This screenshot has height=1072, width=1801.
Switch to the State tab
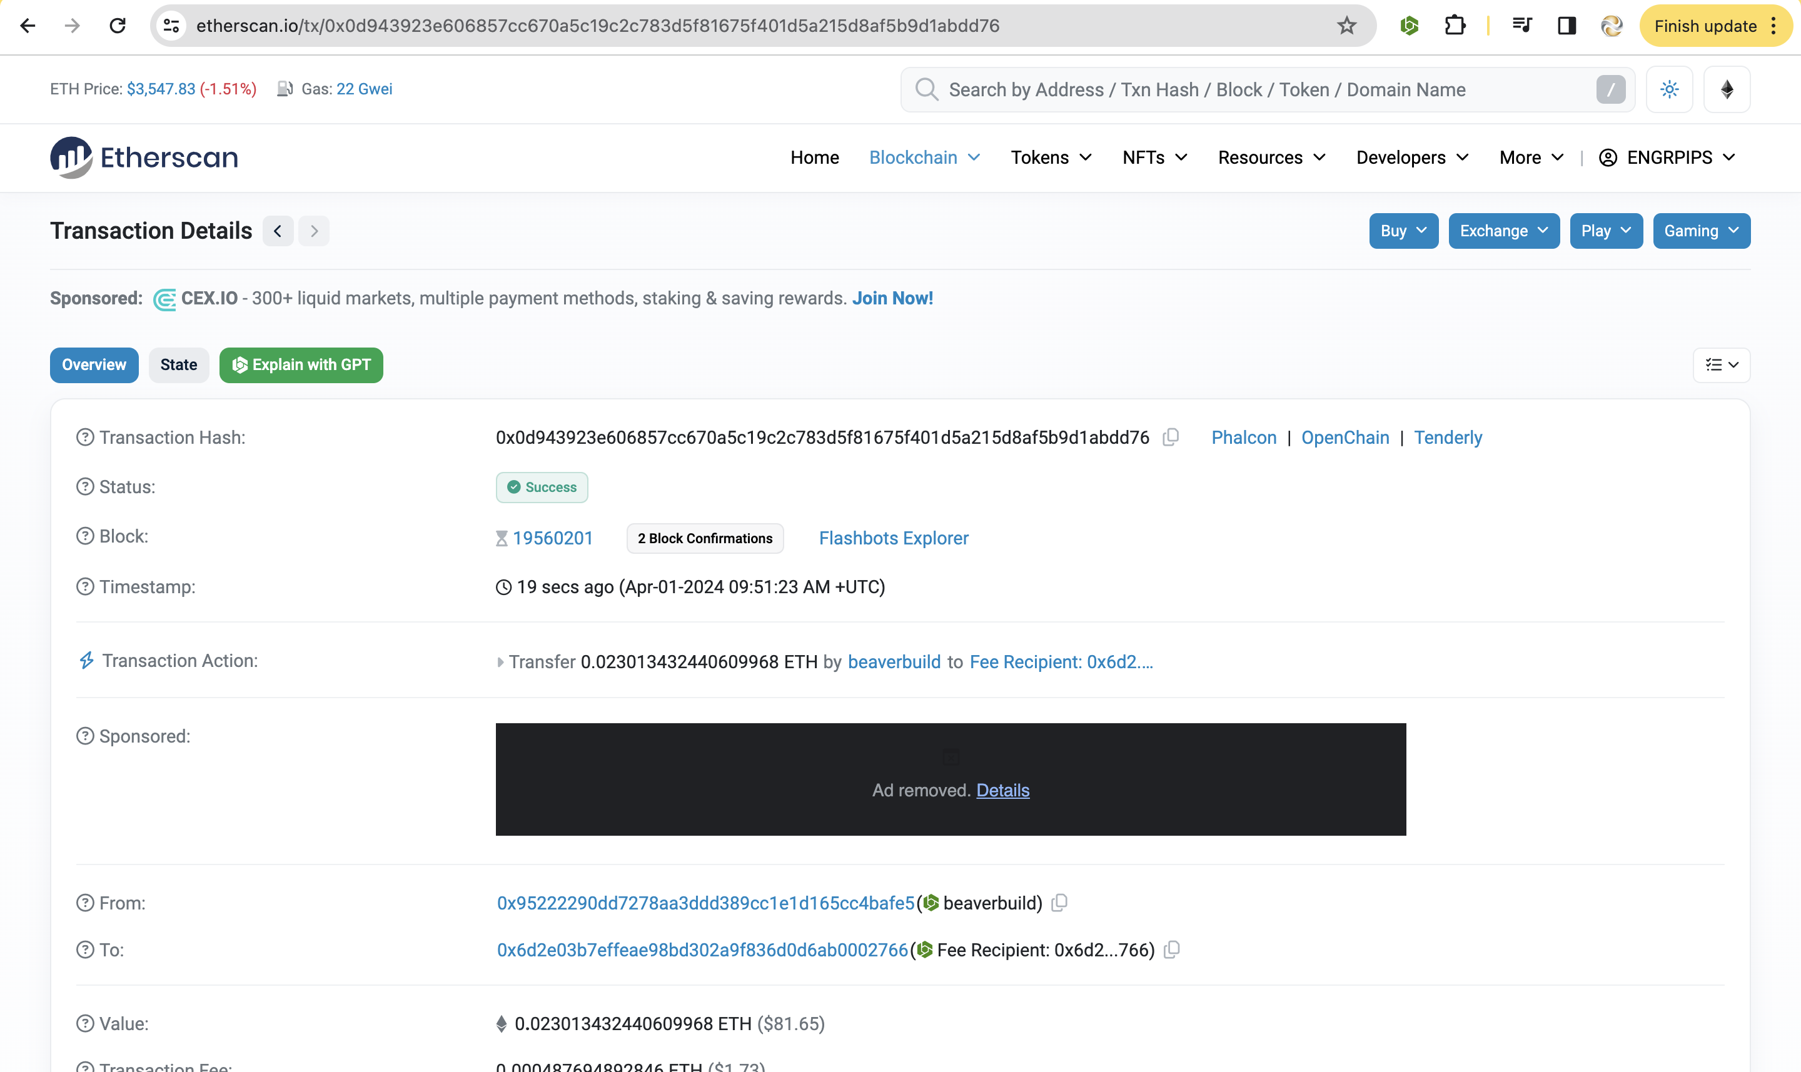click(x=178, y=365)
